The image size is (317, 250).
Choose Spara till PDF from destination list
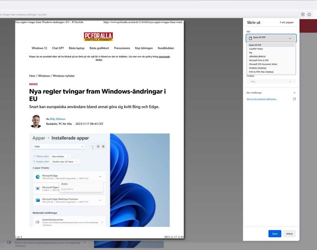tap(271, 45)
